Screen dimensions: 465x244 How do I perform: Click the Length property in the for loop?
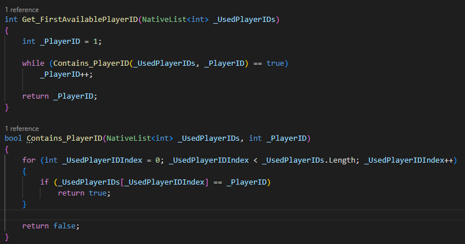point(342,160)
